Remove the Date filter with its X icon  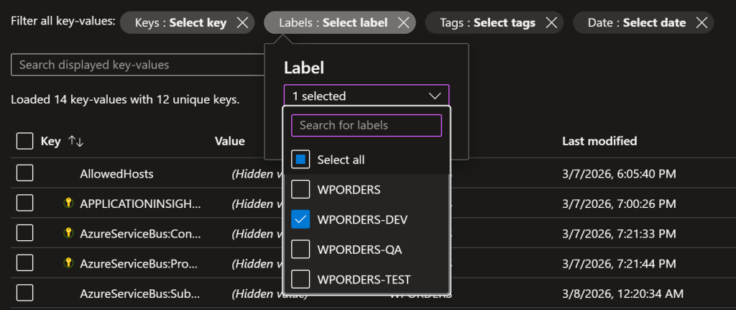[x=701, y=22]
